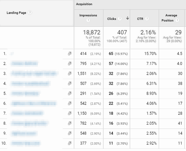Open row 7 landing page in new window

coord(70,113)
